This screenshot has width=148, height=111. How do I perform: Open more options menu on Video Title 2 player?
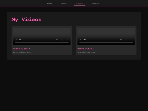[132, 40]
